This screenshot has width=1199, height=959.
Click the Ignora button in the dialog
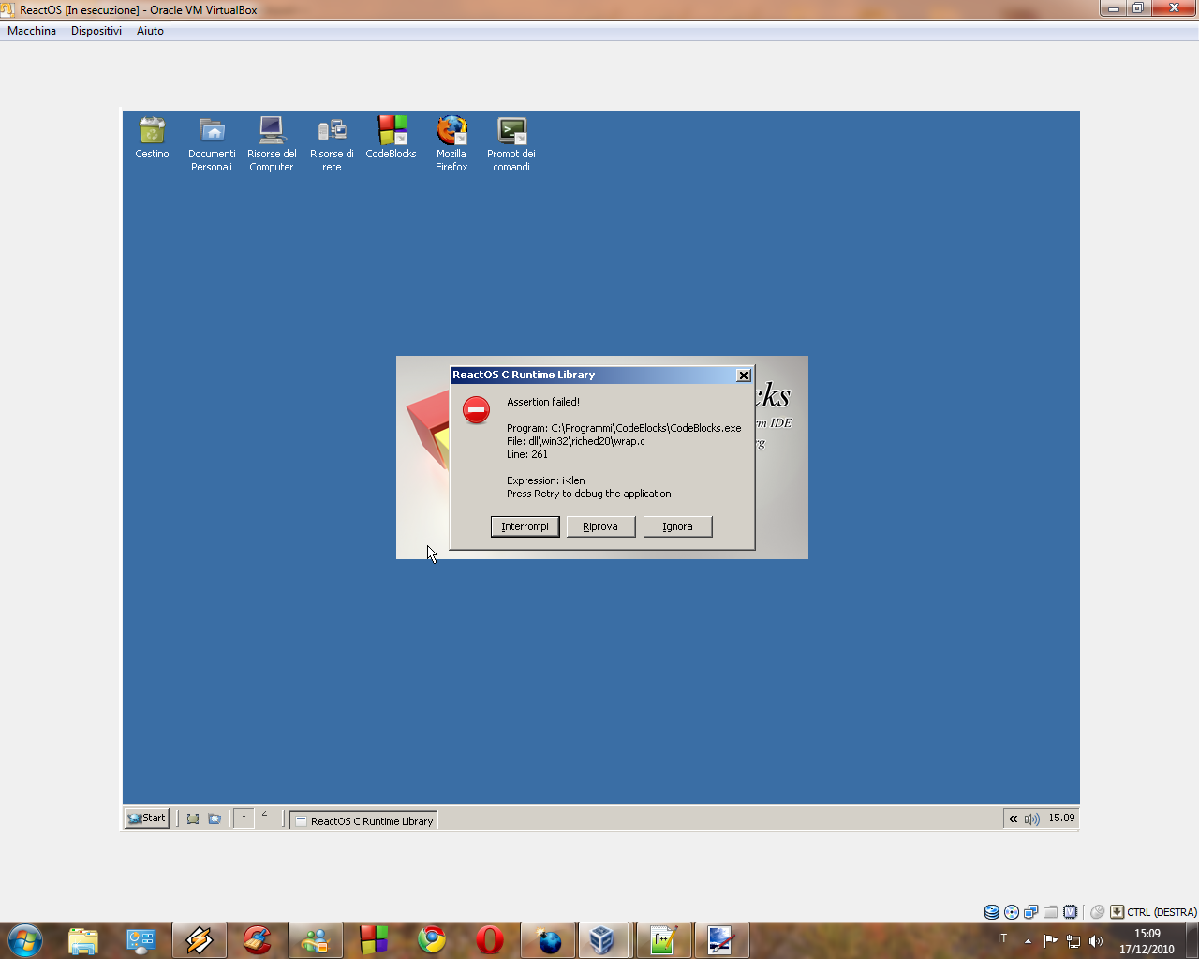tap(677, 526)
